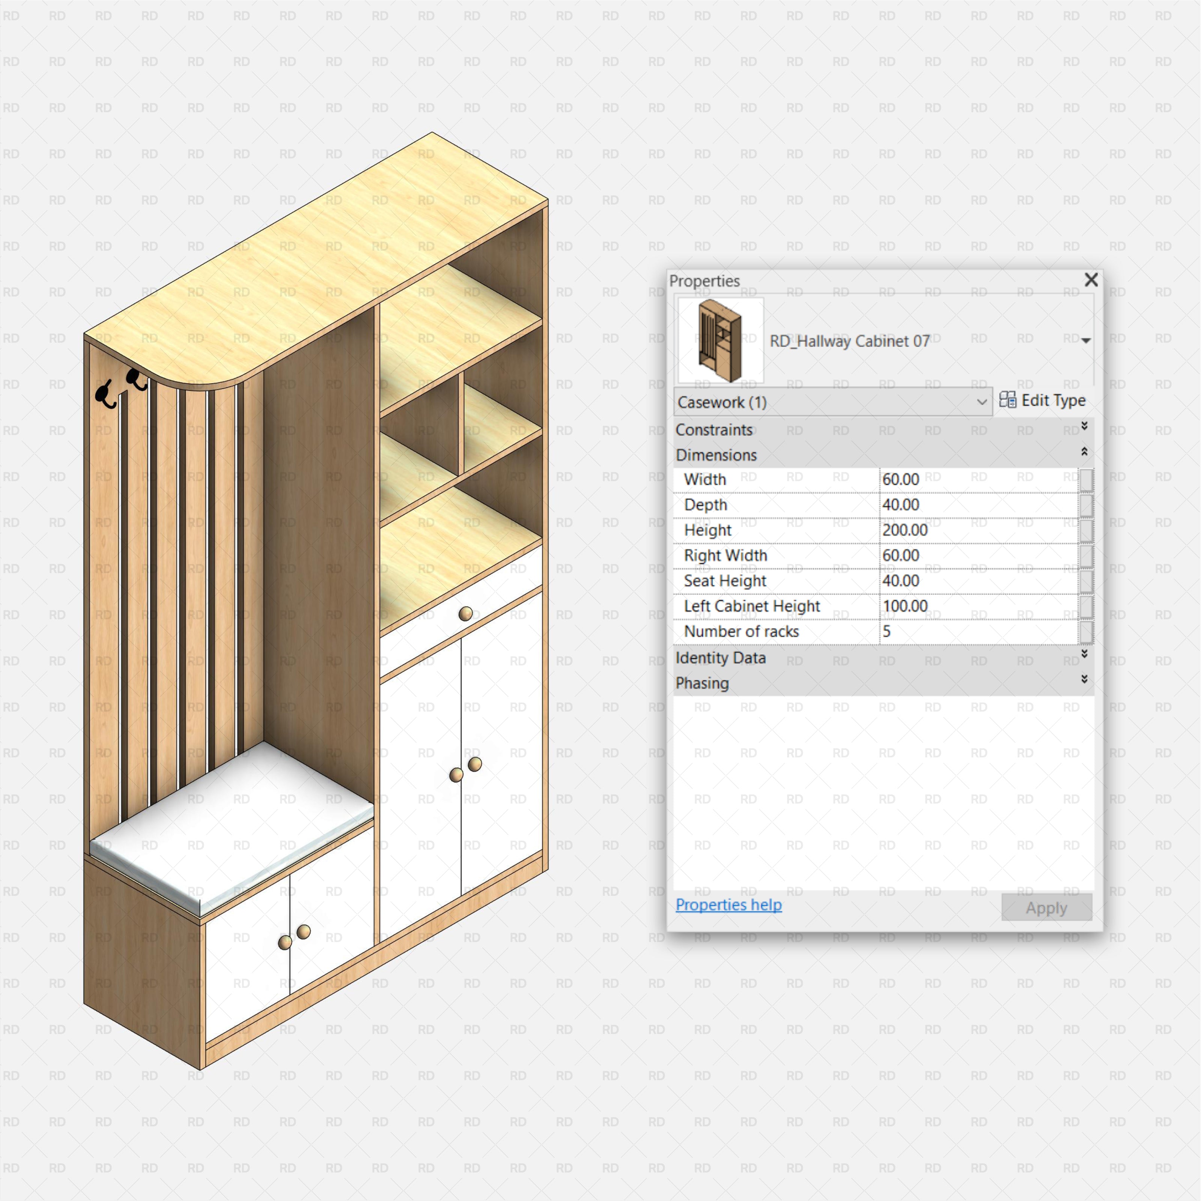Close the Properties panel
The width and height of the screenshot is (1201, 1201).
click(1091, 280)
